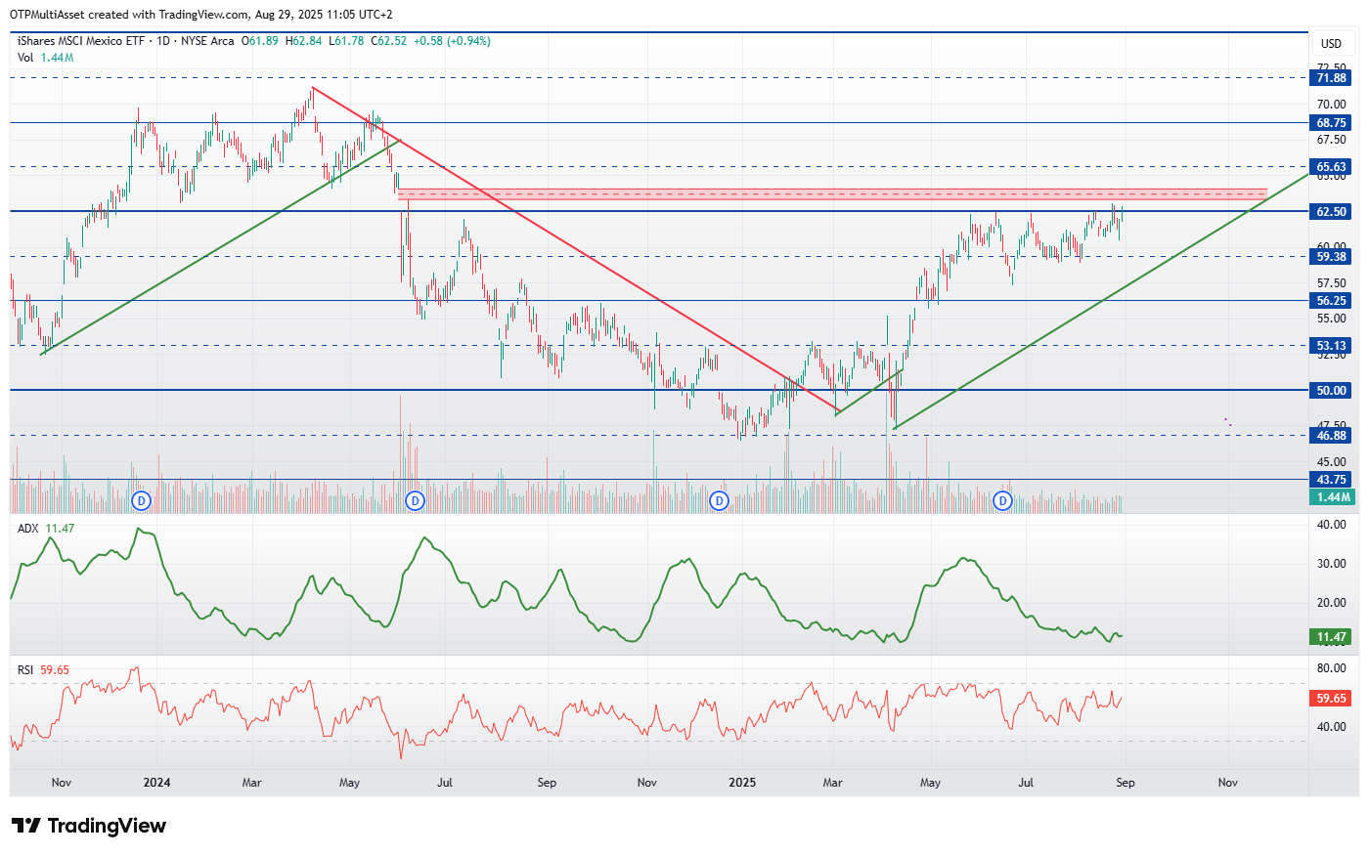Screen dimensions: 1369x855
Task: Click the USD currency label
Action: coord(1331,44)
